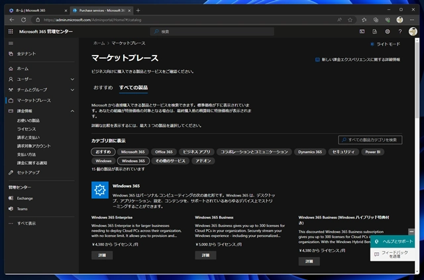
Task: Toggle the Microsoft 365 category filter
Action: 132,152
